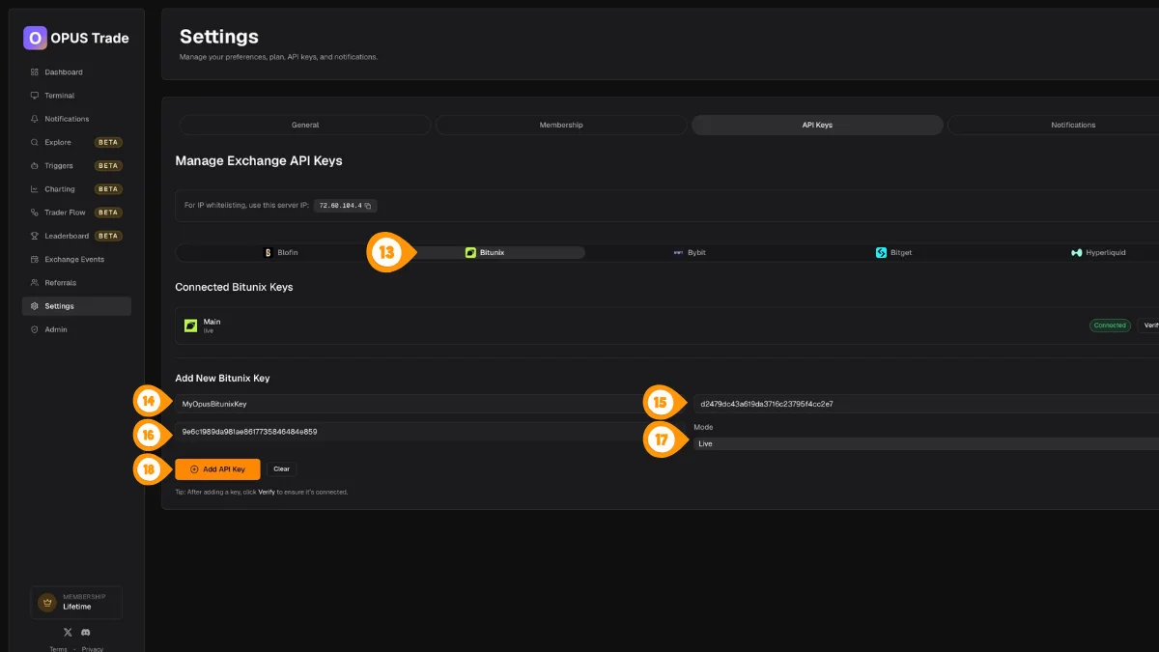Viewport: 1159px width, 652px height.
Task: Focus the key name field MyOpusBitunixKey
Action: [407, 404]
